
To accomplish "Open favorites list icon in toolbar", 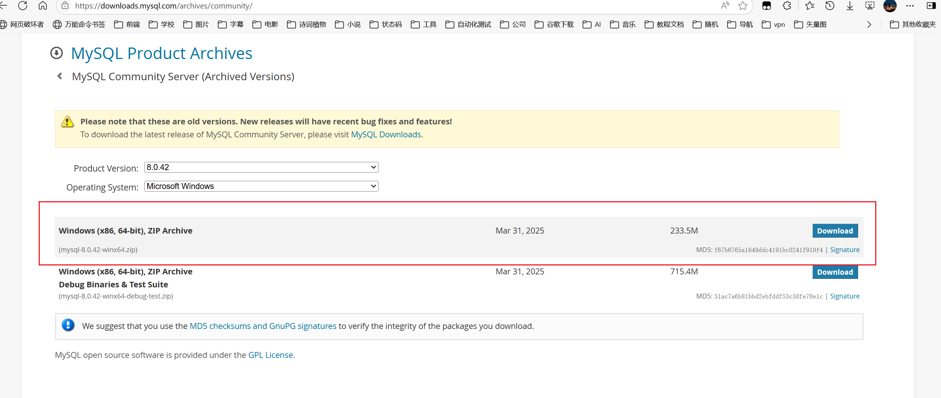I will [810, 6].
